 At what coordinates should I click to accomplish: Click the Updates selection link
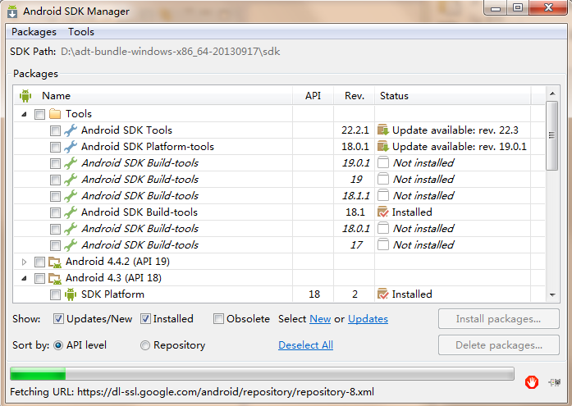click(368, 319)
